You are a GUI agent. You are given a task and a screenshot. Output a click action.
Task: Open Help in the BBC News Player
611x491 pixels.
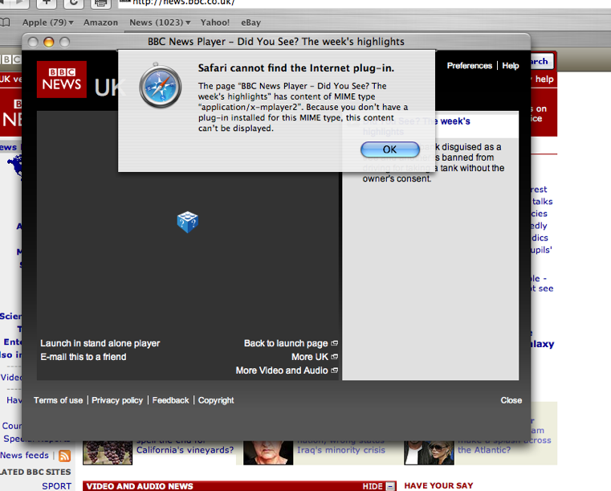pyautogui.click(x=511, y=66)
